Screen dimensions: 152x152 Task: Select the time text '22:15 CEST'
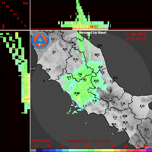135,39
